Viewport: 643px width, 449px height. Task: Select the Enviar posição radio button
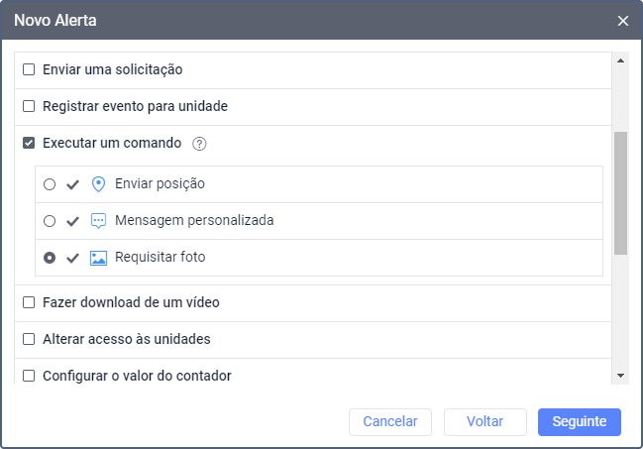(x=50, y=184)
